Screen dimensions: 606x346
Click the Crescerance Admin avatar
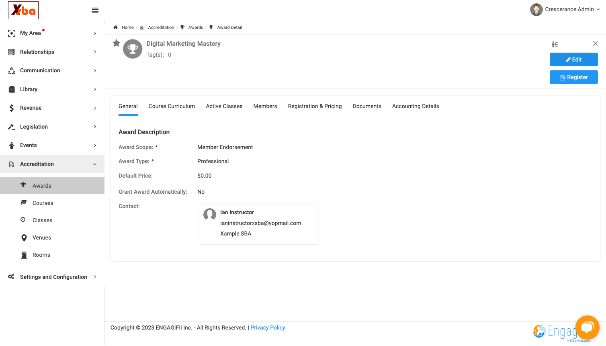(x=536, y=10)
